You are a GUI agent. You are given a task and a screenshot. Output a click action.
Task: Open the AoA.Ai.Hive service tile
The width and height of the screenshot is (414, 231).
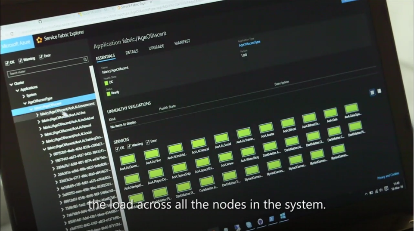152,154
